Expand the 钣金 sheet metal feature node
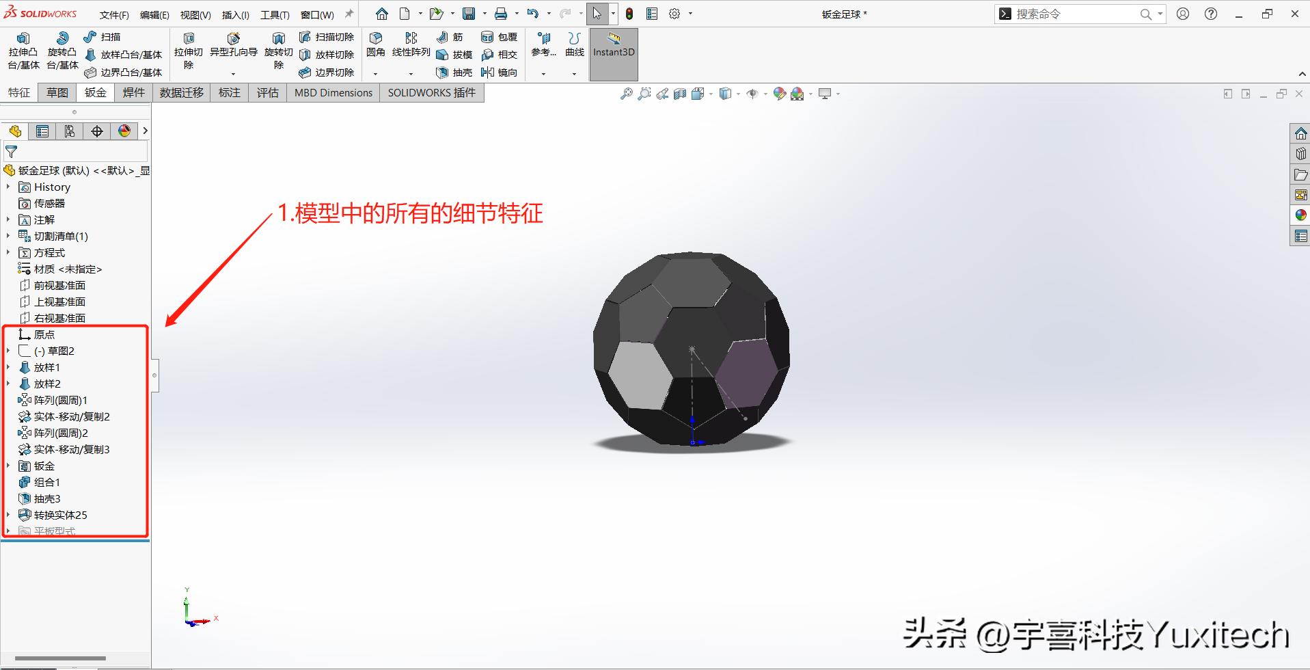Image resolution: width=1310 pixels, height=670 pixels. coord(8,466)
